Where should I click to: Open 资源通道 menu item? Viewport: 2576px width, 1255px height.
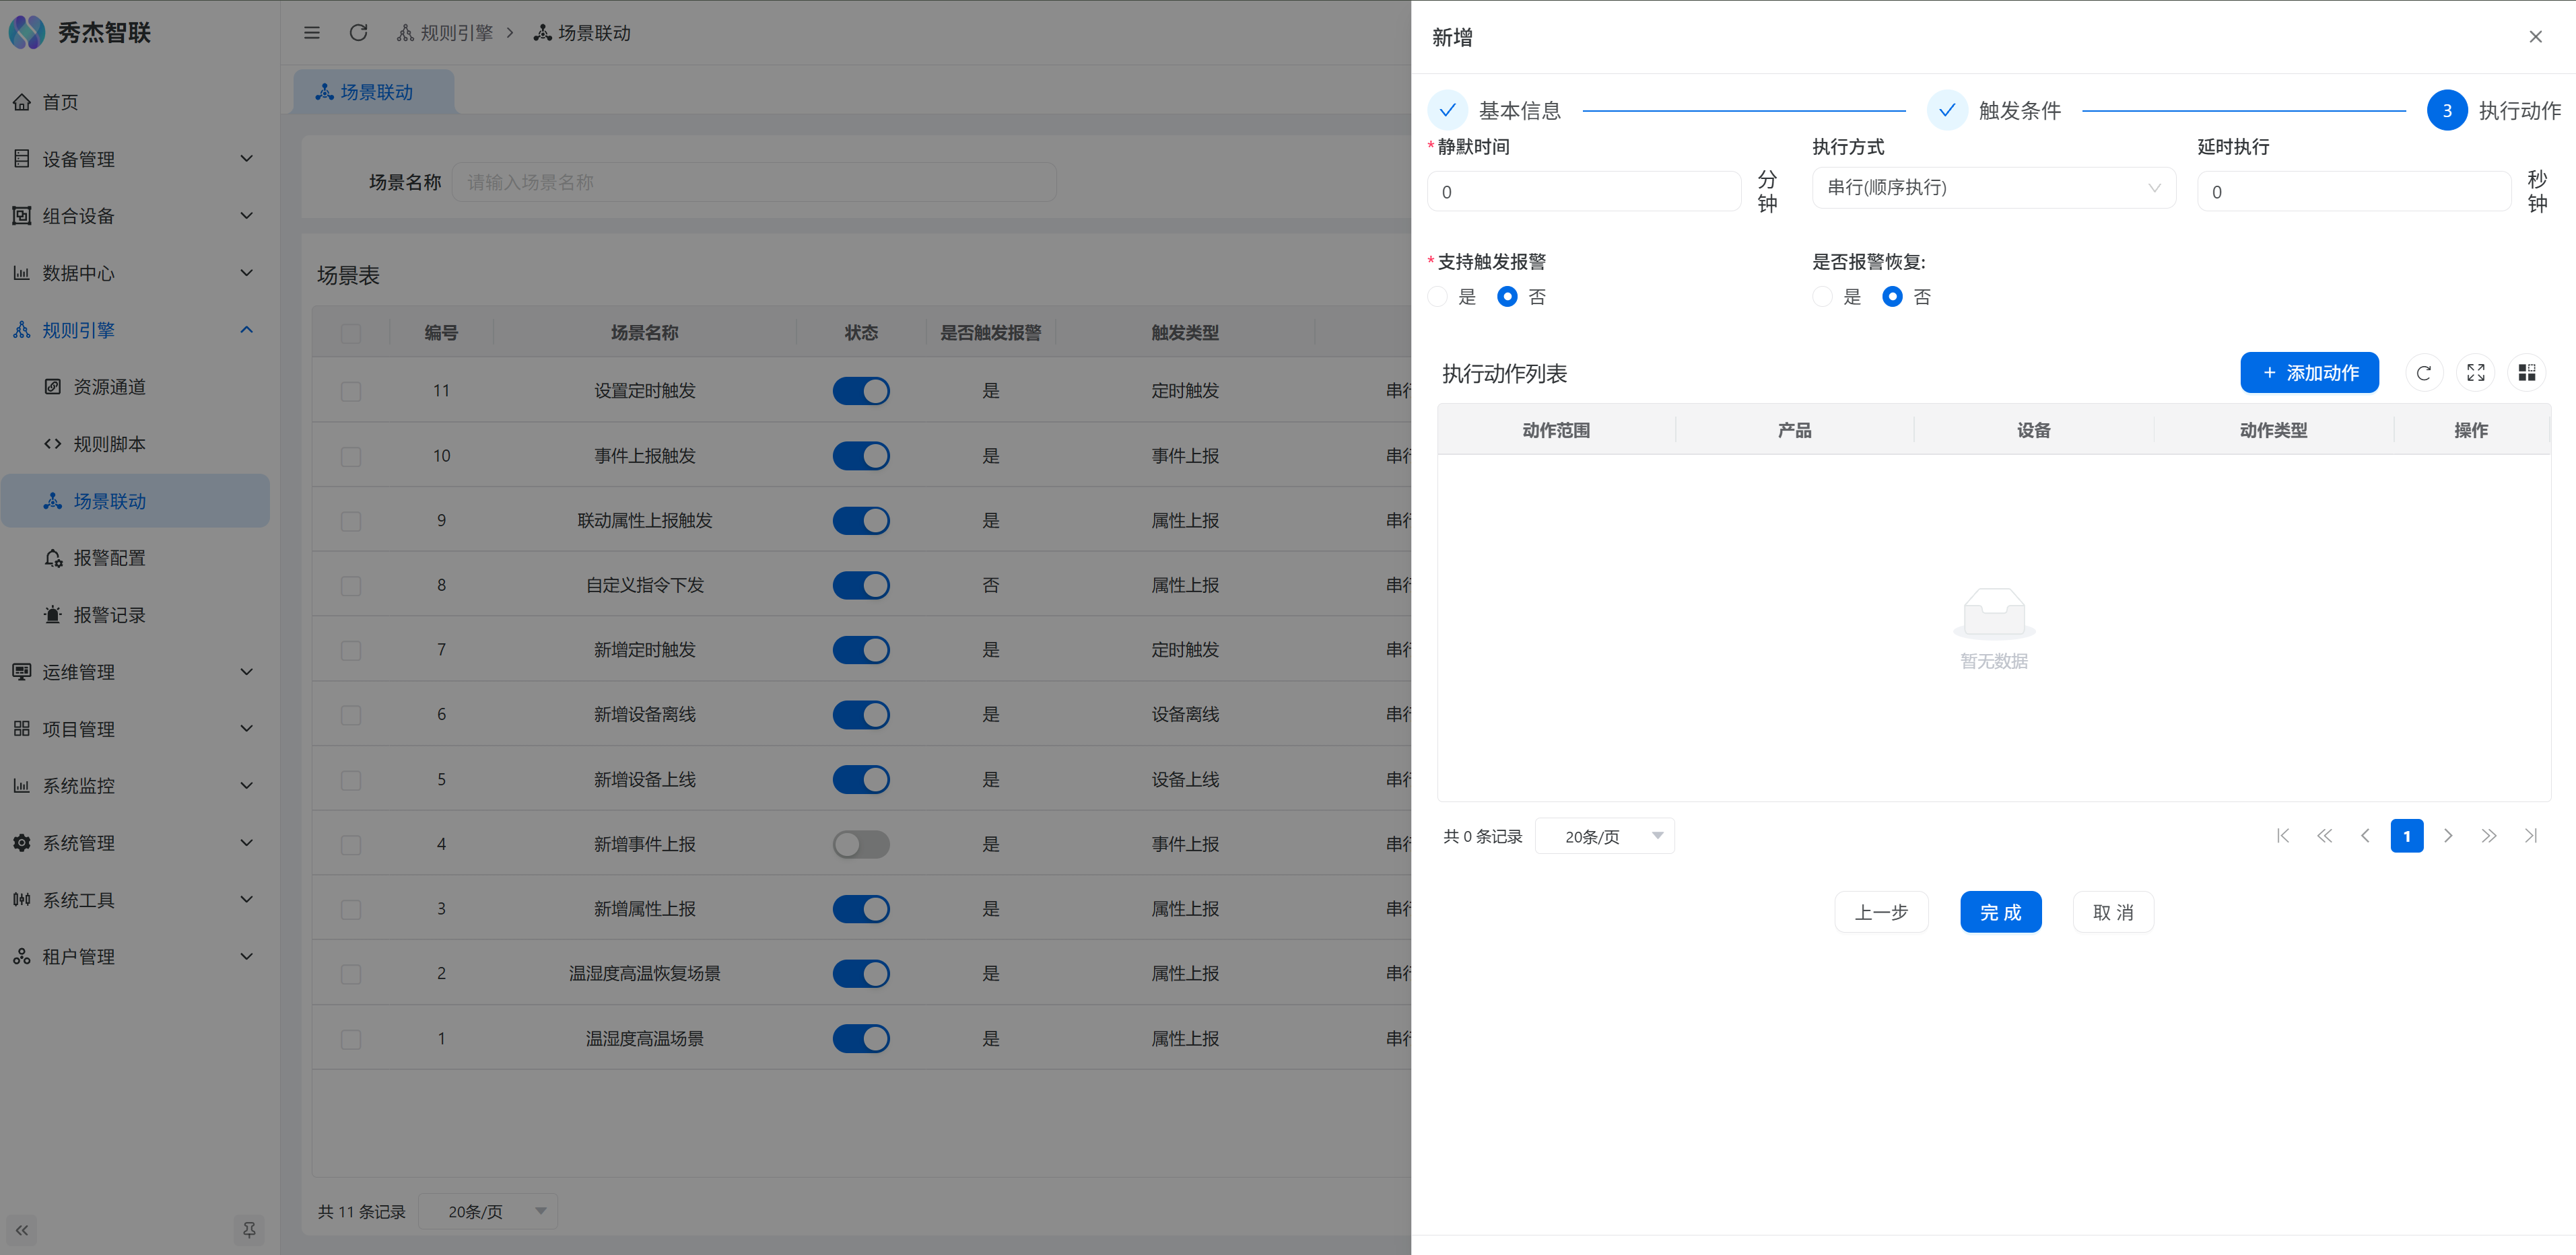[x=110, y=387]
